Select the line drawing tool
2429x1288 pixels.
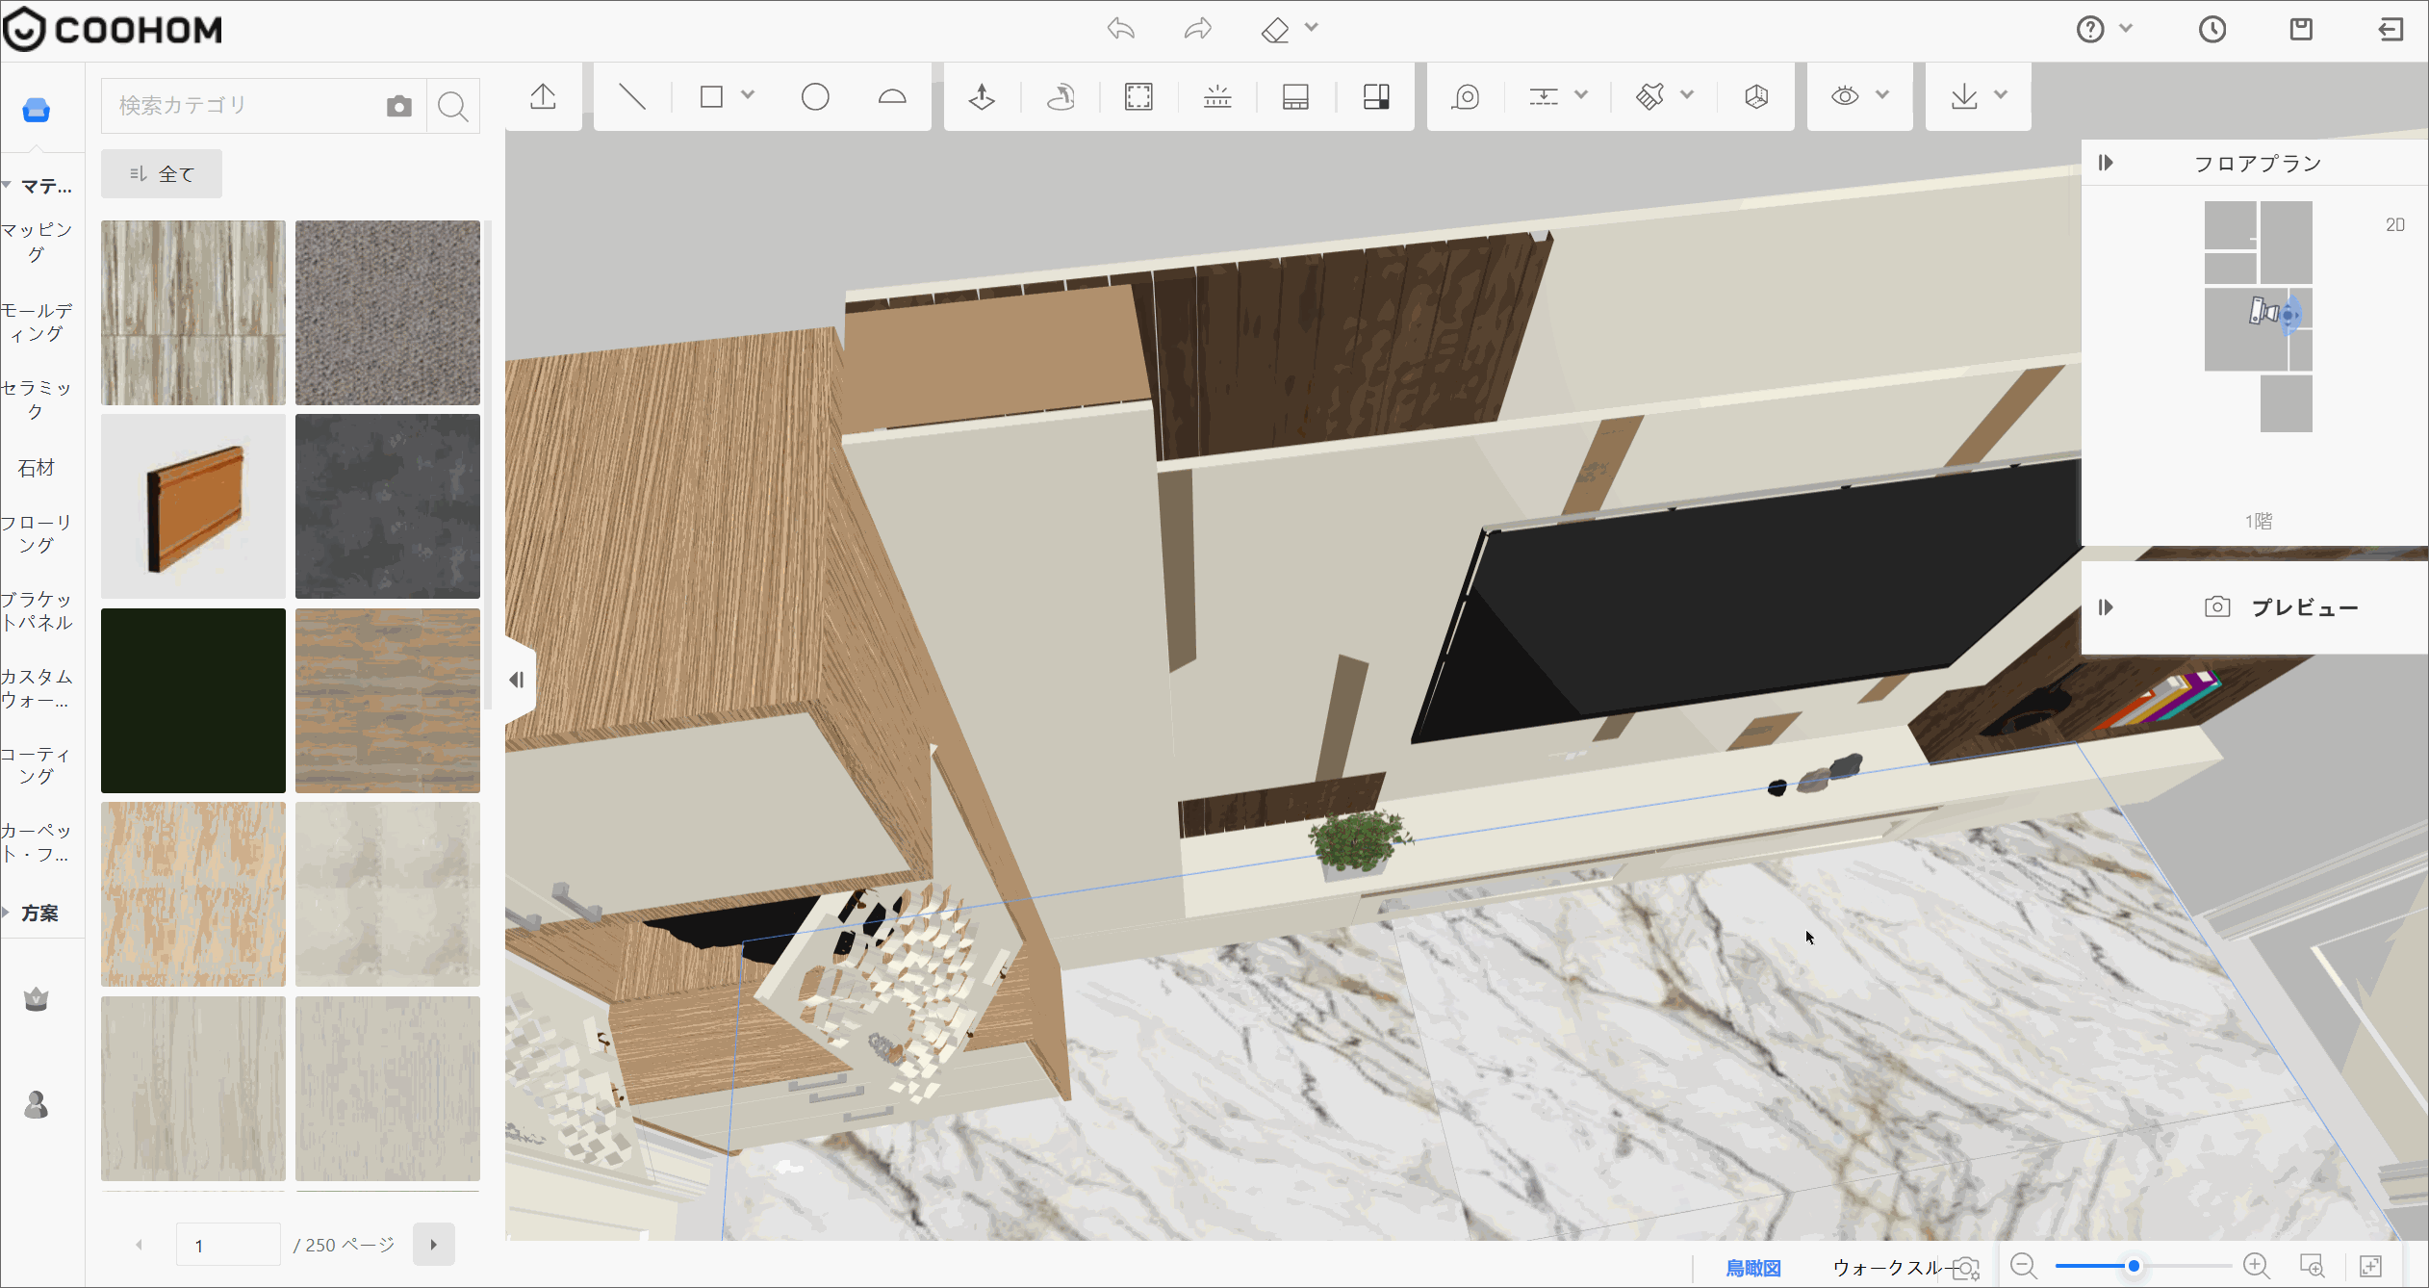[x=632, y=96]
